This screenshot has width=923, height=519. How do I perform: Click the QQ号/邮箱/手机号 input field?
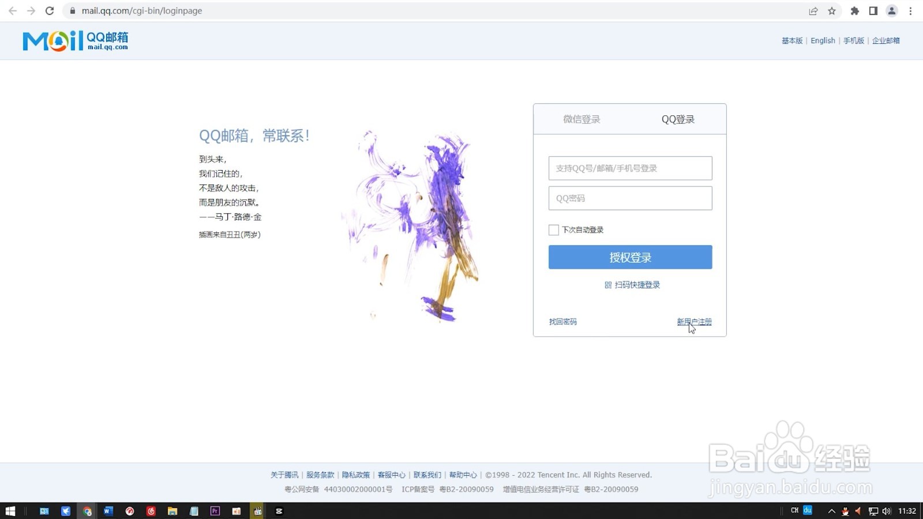point(629,168)
